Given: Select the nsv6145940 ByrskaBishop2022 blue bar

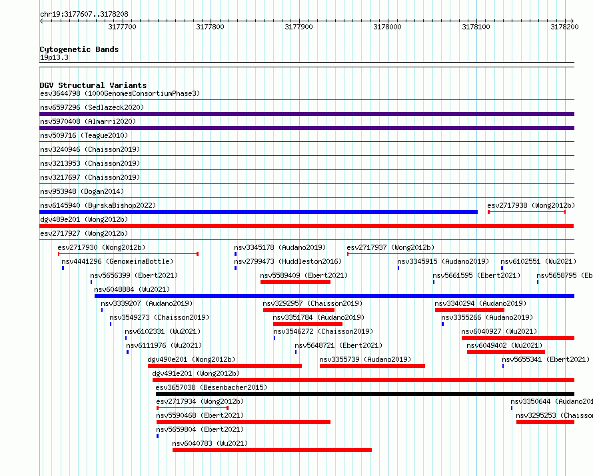Looking at the screenshot, I should tap(259, 212).
